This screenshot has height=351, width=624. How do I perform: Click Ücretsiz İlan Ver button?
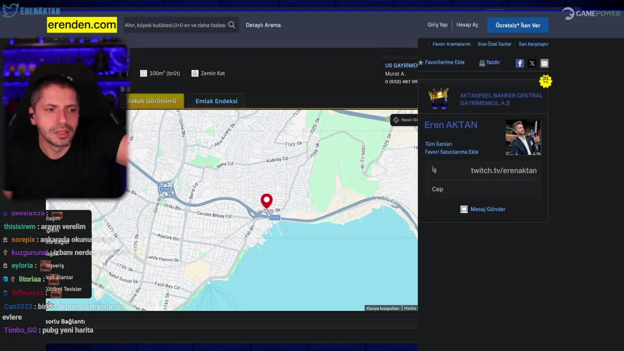(x=518, y=25)
